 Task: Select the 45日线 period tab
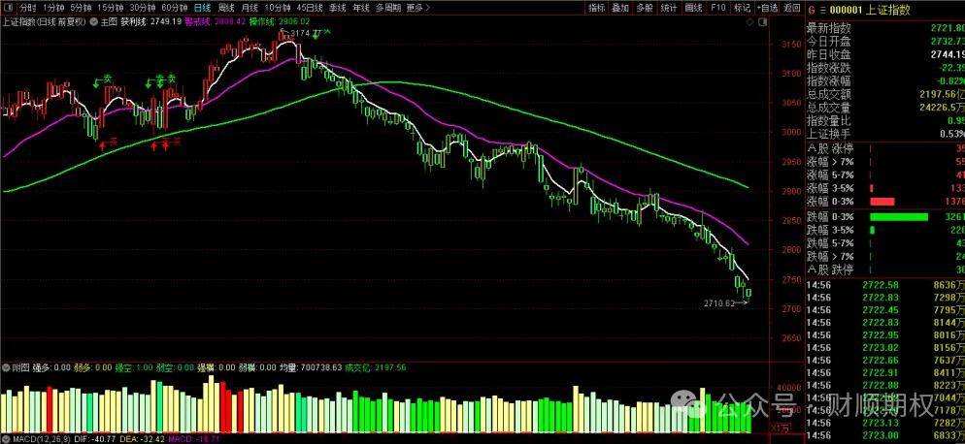[309, 8]
